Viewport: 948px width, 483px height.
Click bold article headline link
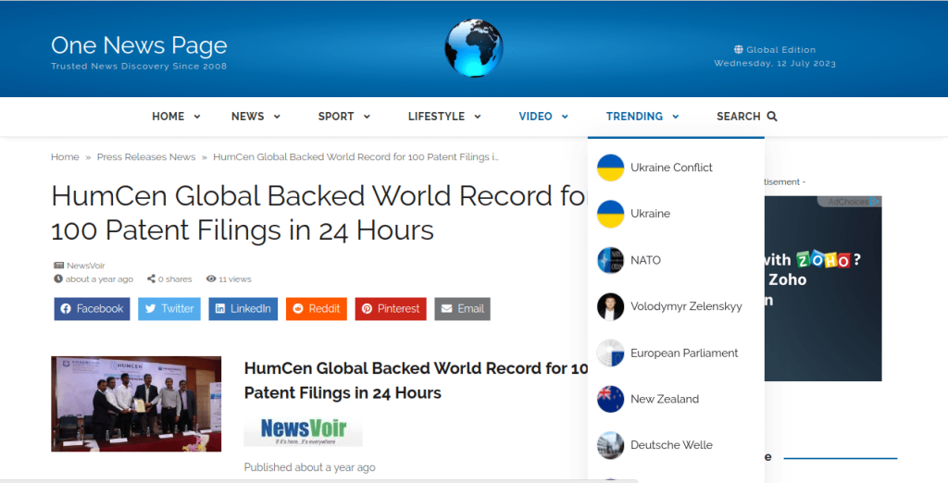tap(416, 380)
